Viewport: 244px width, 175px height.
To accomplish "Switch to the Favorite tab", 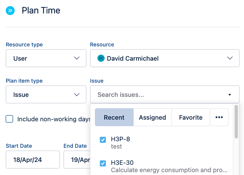I will pyautogui.click(x=191, y=117).
